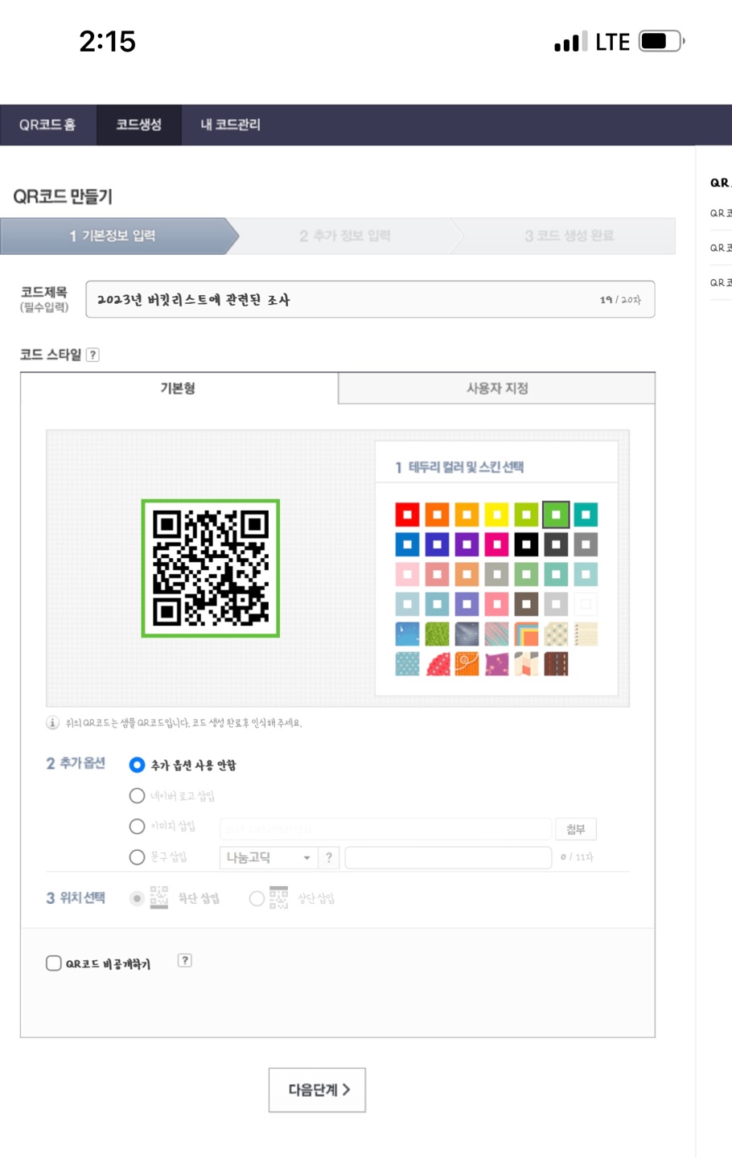The width and height of the screenshot is (732, 1158).
Task: Click the sample QR code preview
Action: (211, 568)
